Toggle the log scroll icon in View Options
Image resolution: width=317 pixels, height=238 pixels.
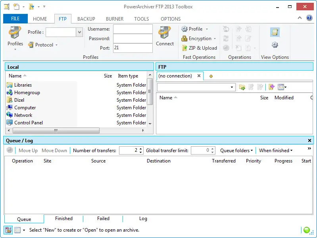(x=275, y=32)
